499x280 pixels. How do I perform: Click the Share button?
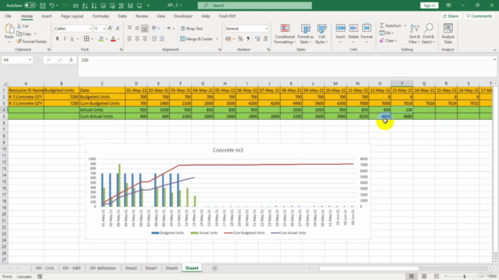pyautogui.click(x=451, y=16)
